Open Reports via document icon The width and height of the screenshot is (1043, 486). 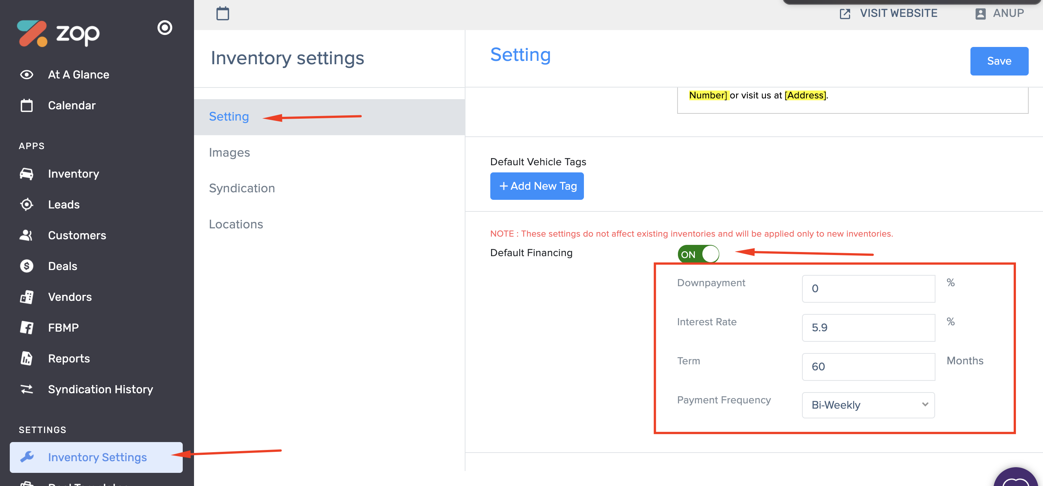[27, 358]
